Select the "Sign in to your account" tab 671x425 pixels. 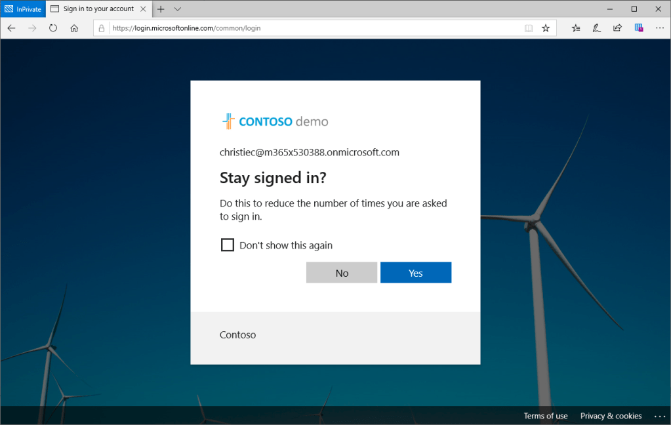[98, 9]
